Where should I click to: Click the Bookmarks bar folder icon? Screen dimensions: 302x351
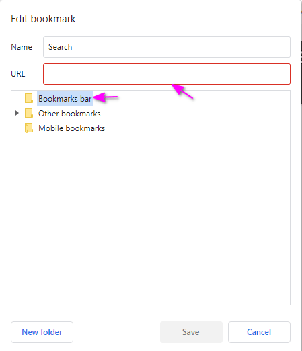pyautogui.click(x=29, y=98)
